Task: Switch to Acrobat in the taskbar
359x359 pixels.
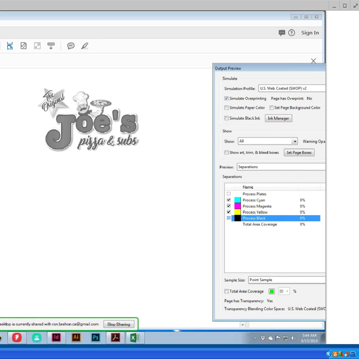Action: click(x=116, y=338)
